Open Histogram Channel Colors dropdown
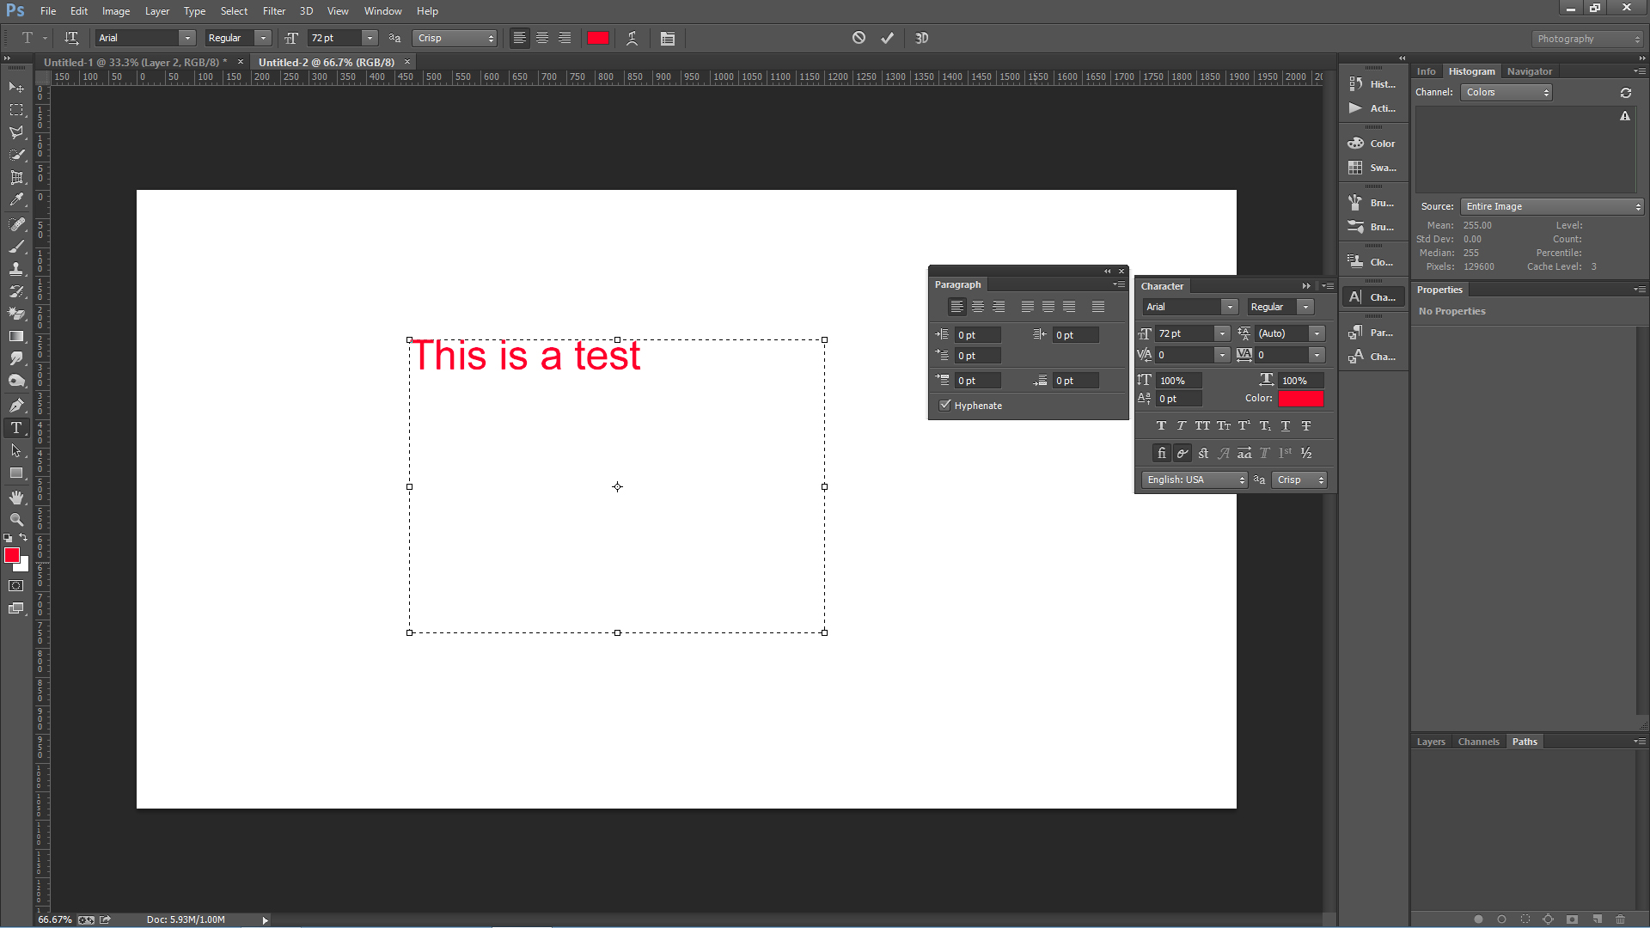Image resolution: width=1650 pixels, height=928 pixels. point(1506,92)
